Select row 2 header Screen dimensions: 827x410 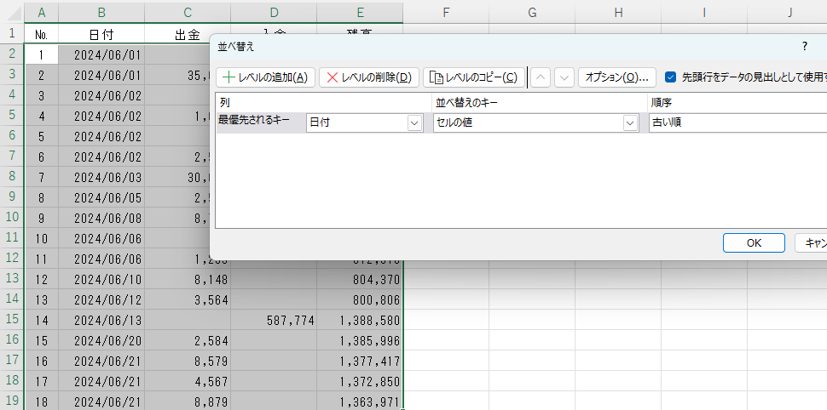pyautogui.click(x=12, y=54)
